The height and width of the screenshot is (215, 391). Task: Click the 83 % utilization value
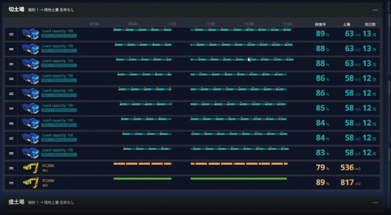[323, 153]
